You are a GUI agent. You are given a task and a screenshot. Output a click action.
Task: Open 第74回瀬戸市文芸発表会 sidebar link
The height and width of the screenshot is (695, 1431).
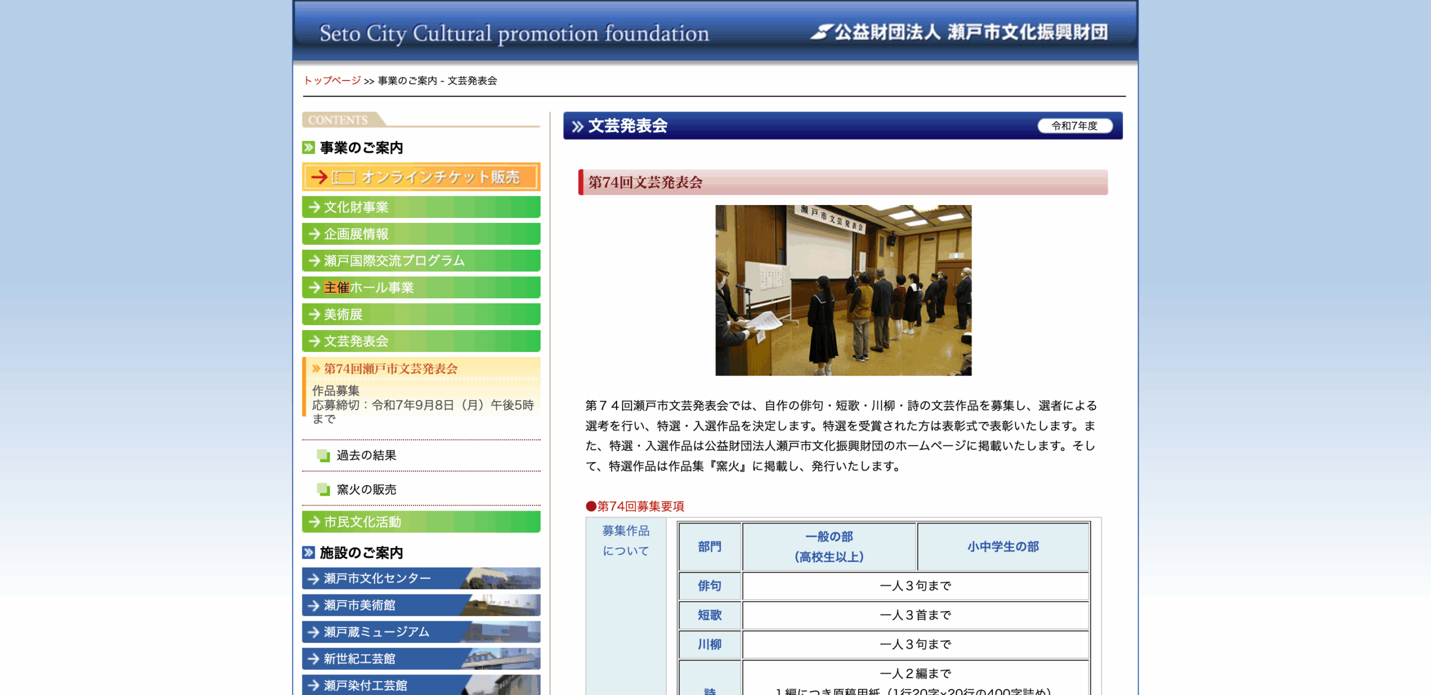pos(390,369)
